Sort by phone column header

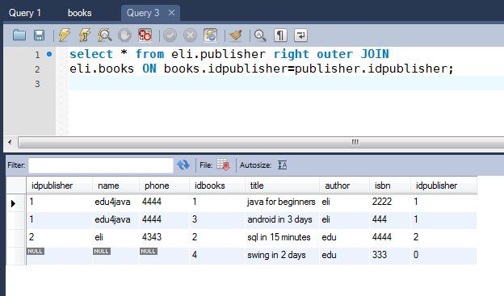pos(164,186)
